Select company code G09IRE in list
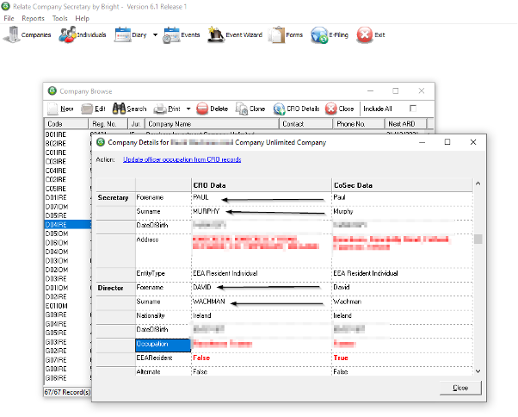518x417 pixels. point(56,314)
